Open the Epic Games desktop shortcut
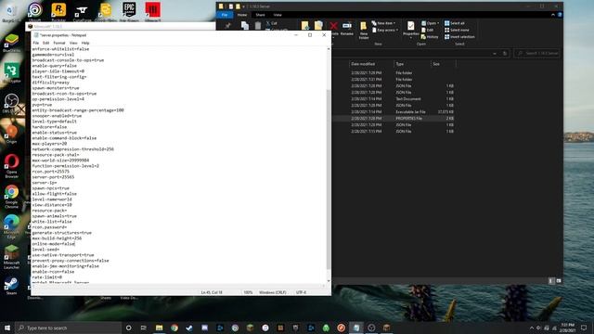This screenshot has height=334, width=594. pos(129,11)
